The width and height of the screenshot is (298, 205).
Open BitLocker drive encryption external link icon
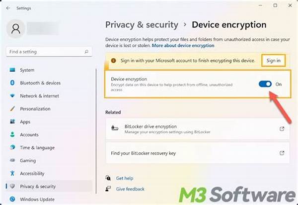[282, 129]
